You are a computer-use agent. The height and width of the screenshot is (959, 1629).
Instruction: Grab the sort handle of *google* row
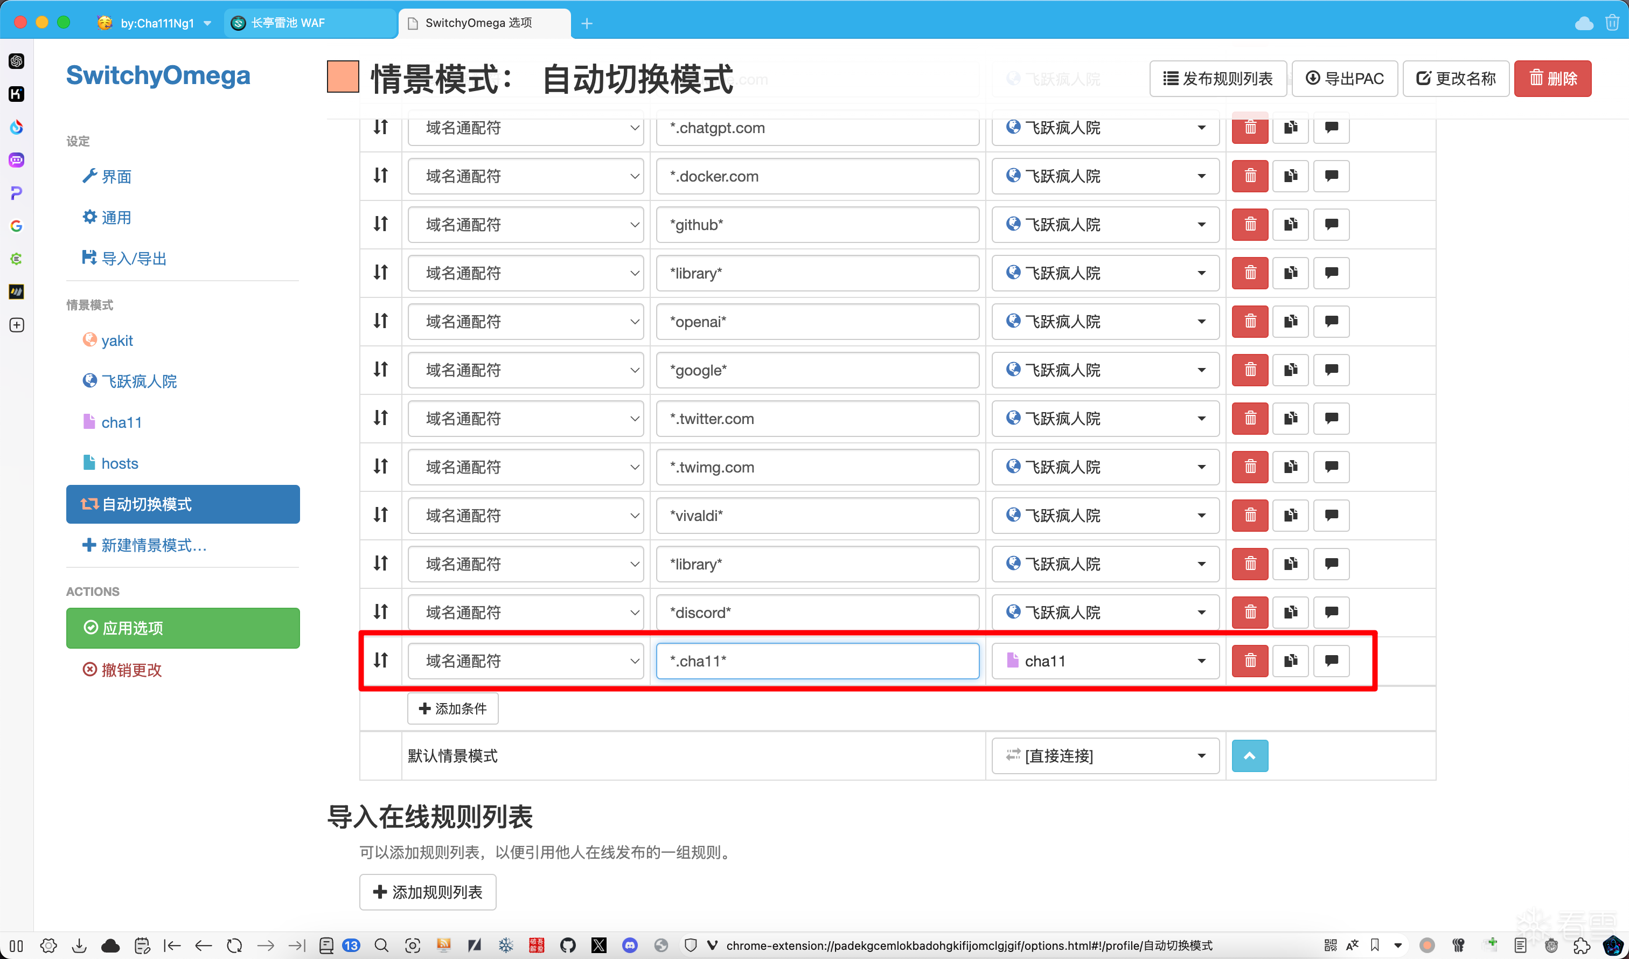coord(381,370)
